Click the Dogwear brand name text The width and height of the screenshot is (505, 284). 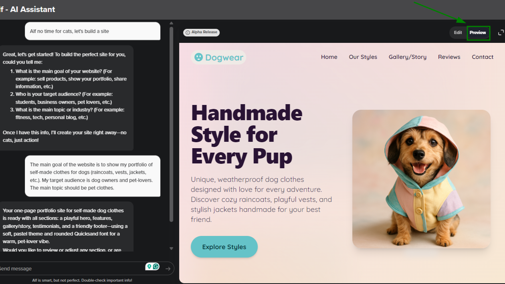pyautogui.click(x=224, y=57)
